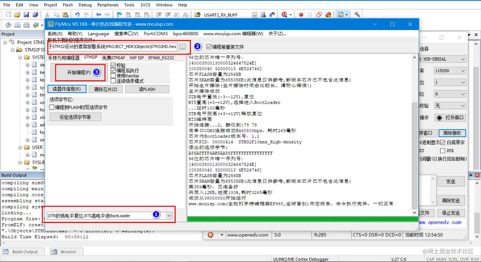Click the 读FLASH button

(147, 89)
